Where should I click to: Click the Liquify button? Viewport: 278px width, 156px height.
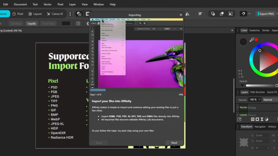pyautogui.click(x=32, y=24)
